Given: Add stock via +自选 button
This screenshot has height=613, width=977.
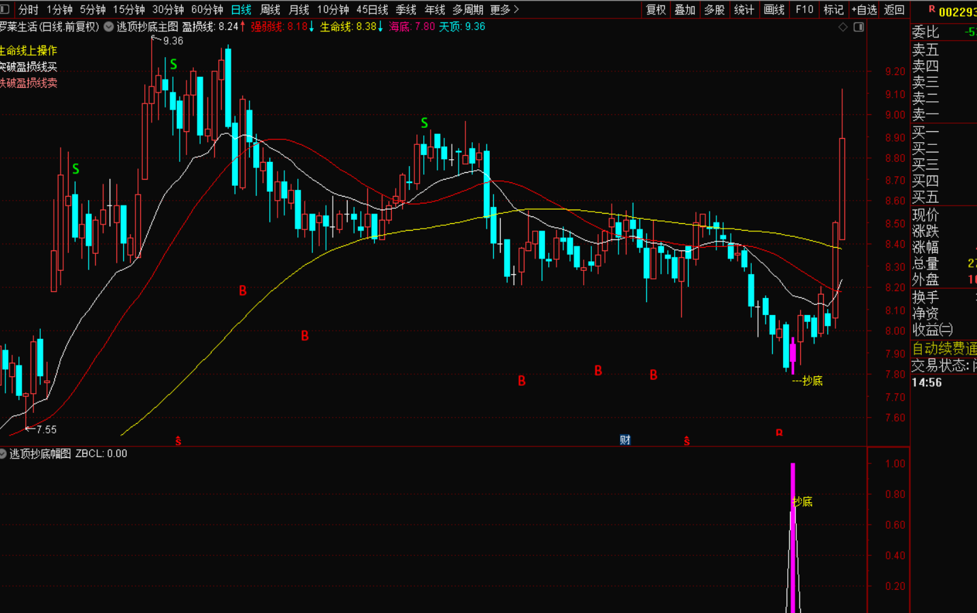Looking at the screenshot, I should [x=863, y=10].
